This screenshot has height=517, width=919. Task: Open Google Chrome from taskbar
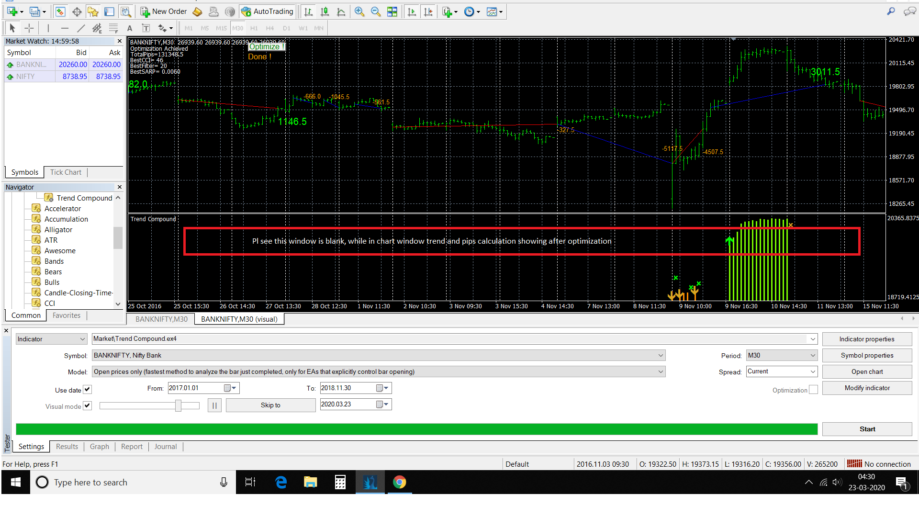point(399,482)
